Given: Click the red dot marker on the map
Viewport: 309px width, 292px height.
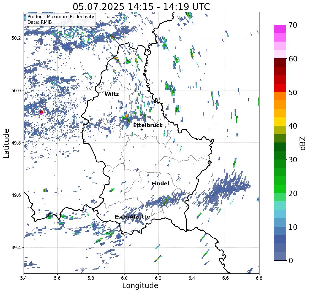Looking at the screenshot, I should (42, 112).
